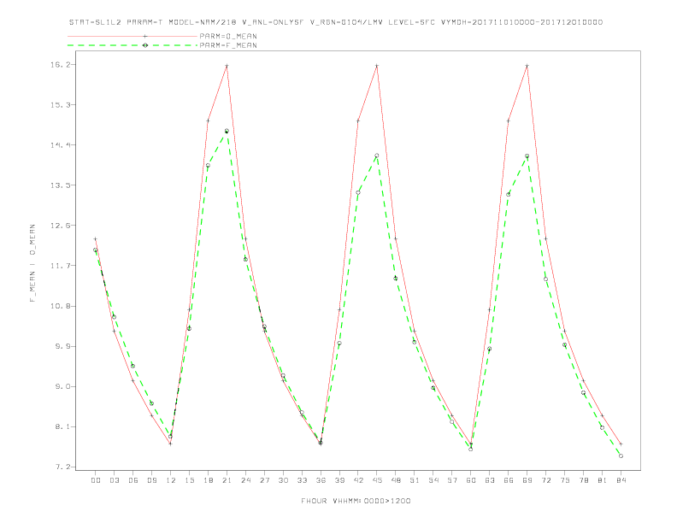
Task: Click the 66 forecast hour tick label
Action: [x=509, y=480]
